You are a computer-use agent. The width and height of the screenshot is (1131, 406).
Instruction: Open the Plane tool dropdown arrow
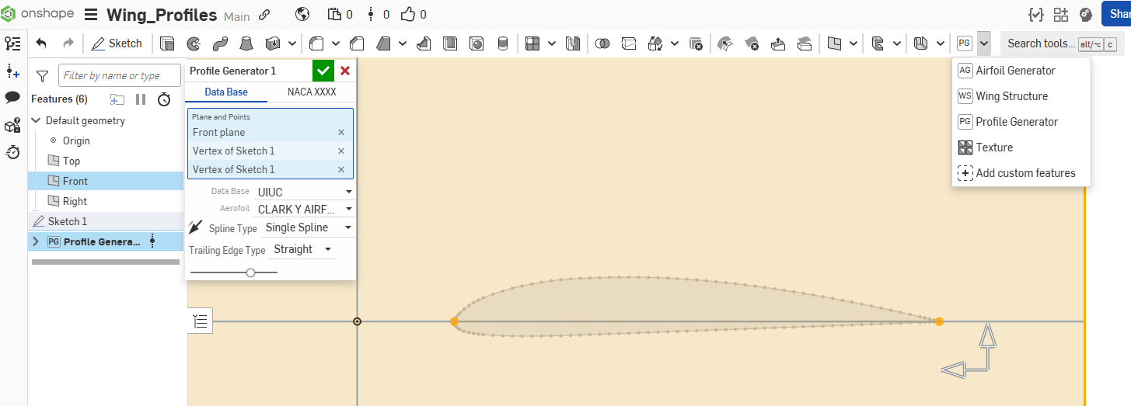pyautogui.click(x=853, y=43)
